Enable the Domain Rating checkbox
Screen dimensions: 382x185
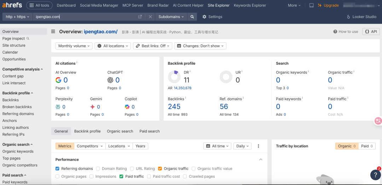click(98, 169)
